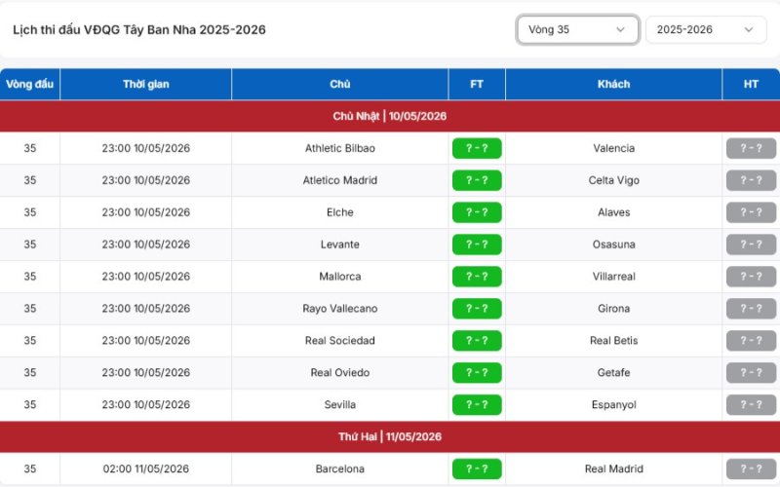Click the HT column header
Screen dimensions: 780x487
tap(751, 84)
